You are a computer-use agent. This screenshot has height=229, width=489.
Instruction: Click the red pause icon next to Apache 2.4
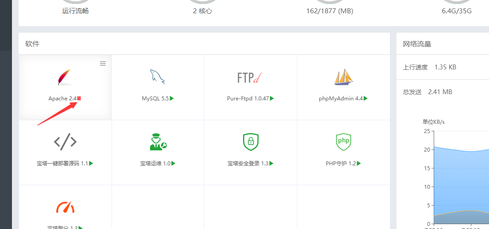pos(79,99)
